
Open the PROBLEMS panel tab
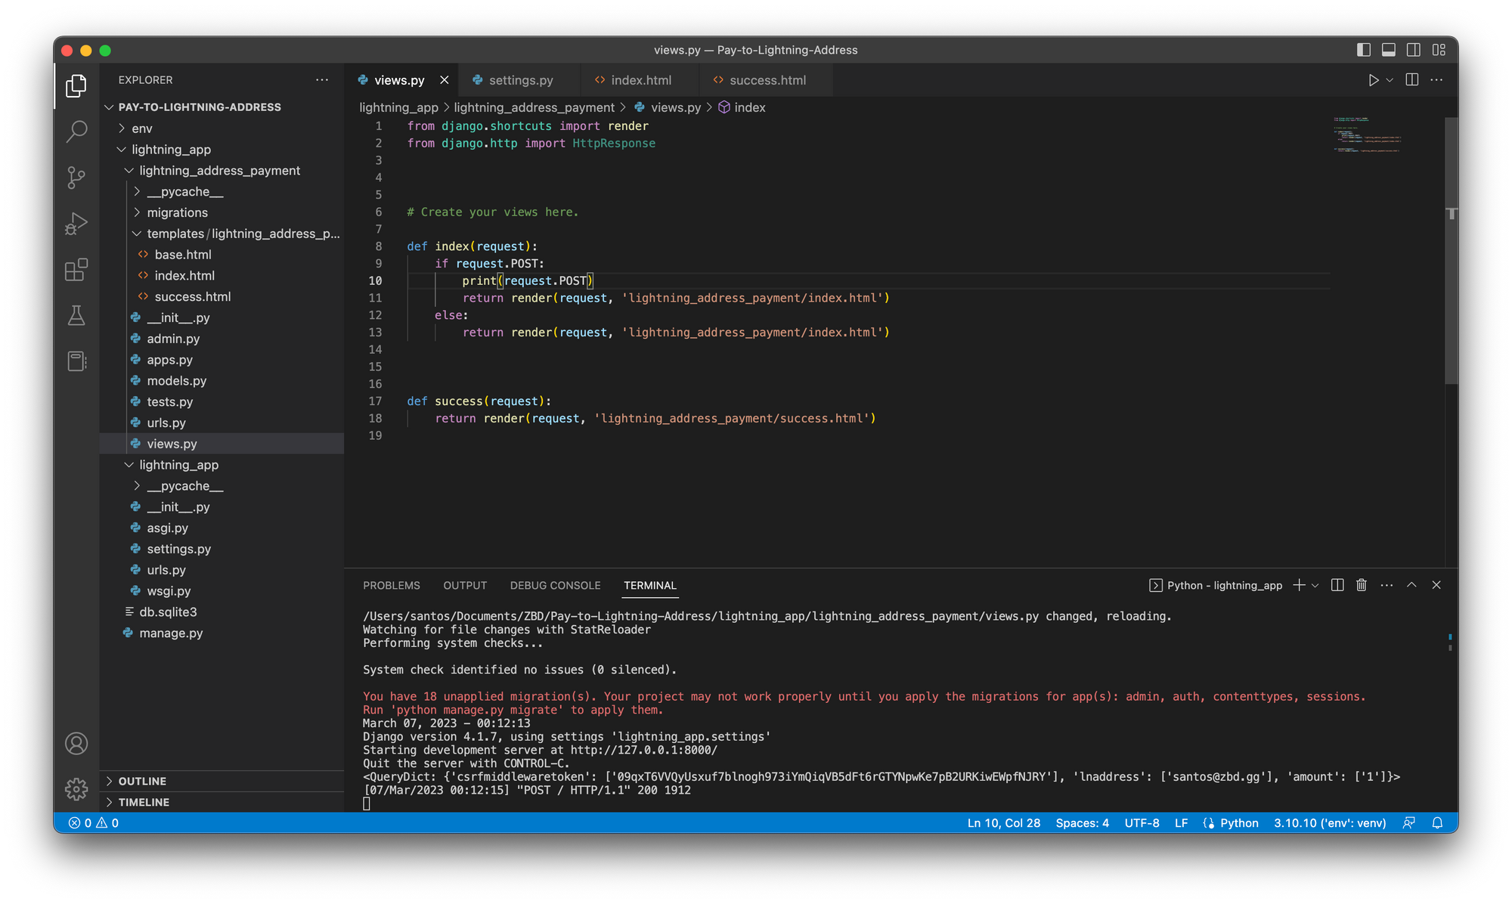pos(391,586)
